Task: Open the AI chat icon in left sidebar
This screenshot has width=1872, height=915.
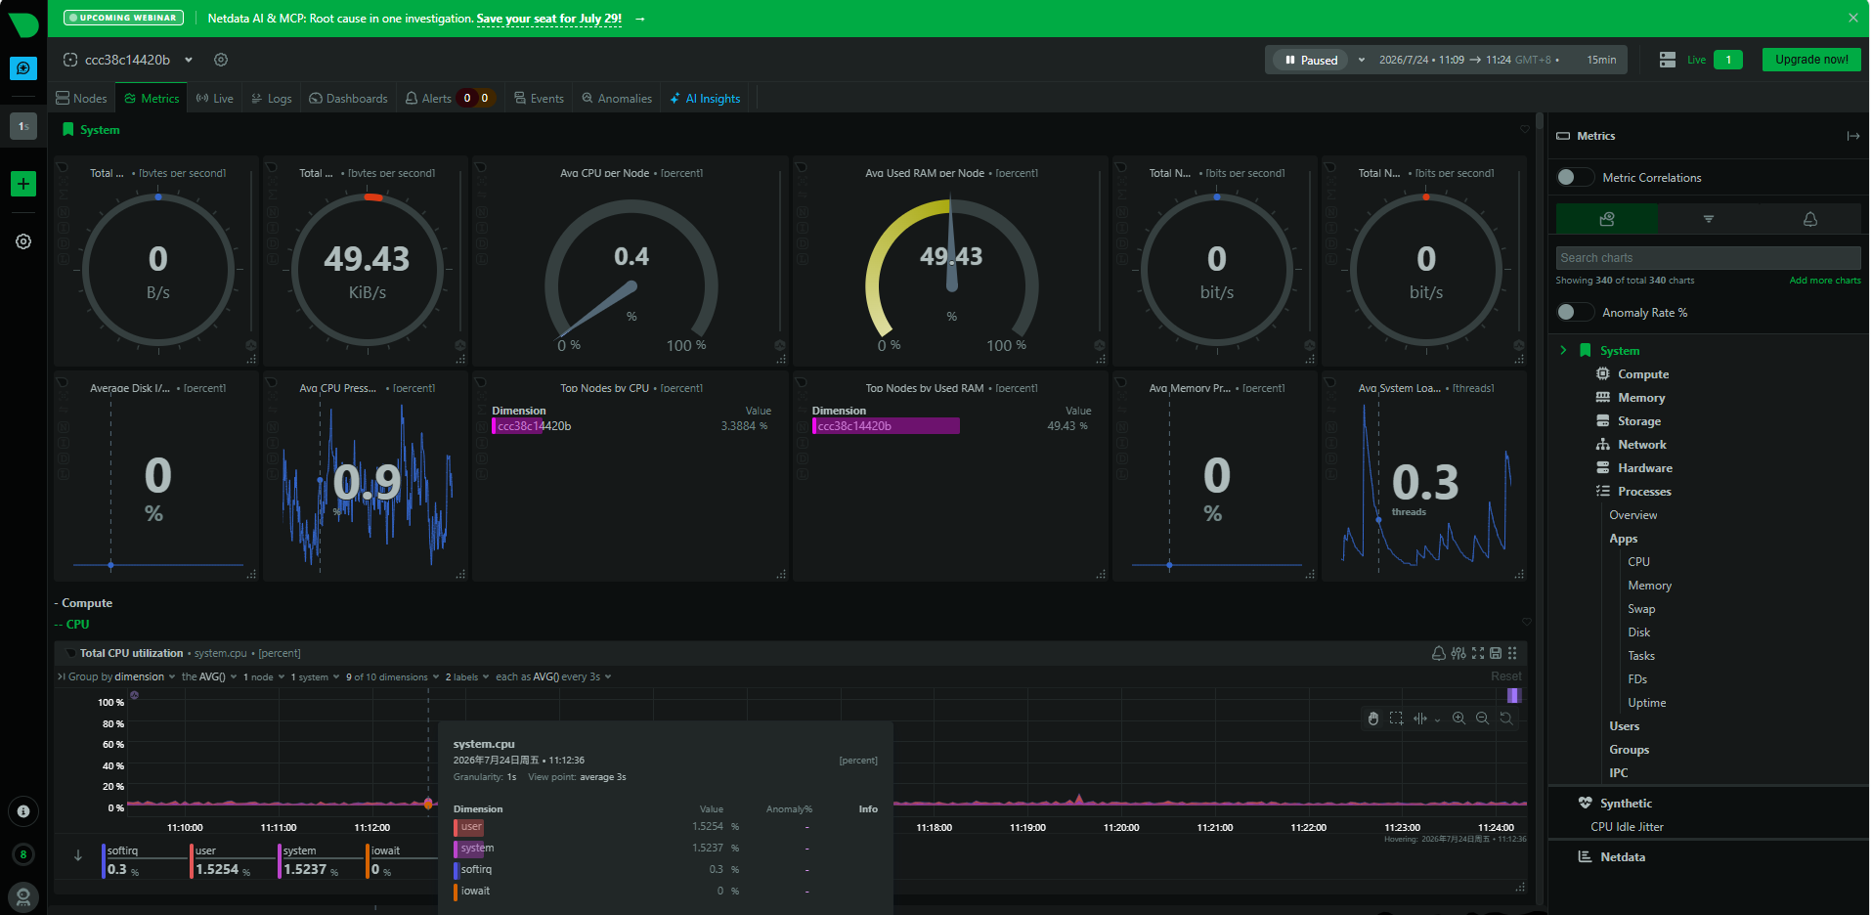Action: click(23, 68)
